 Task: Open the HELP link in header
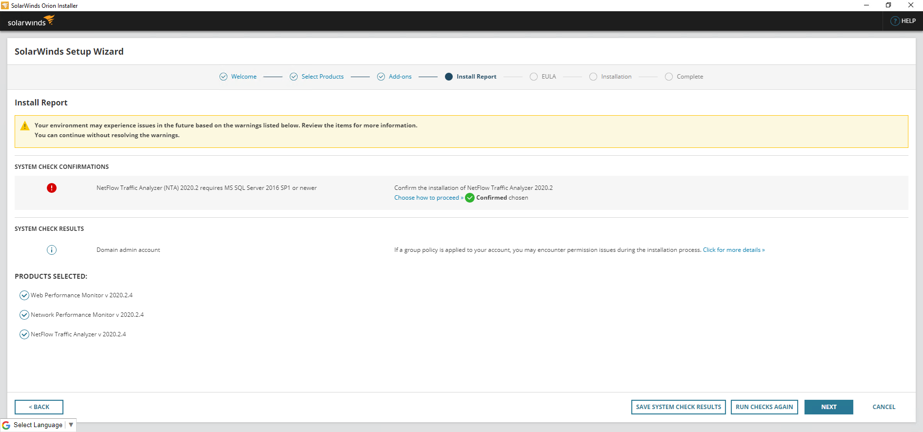(x=908, y=21)
